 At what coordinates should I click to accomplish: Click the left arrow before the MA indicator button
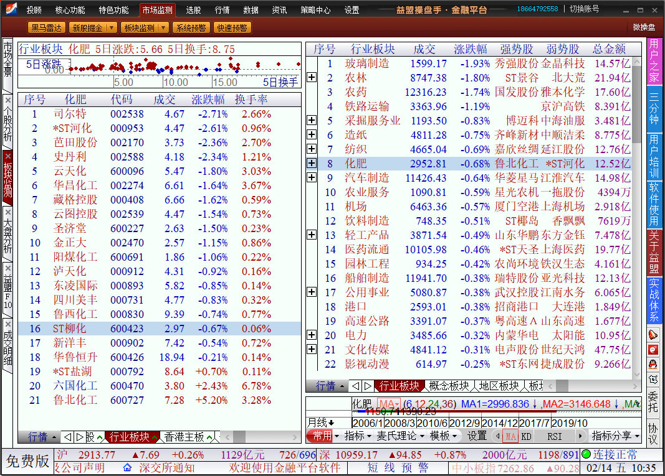coord(497,436)
